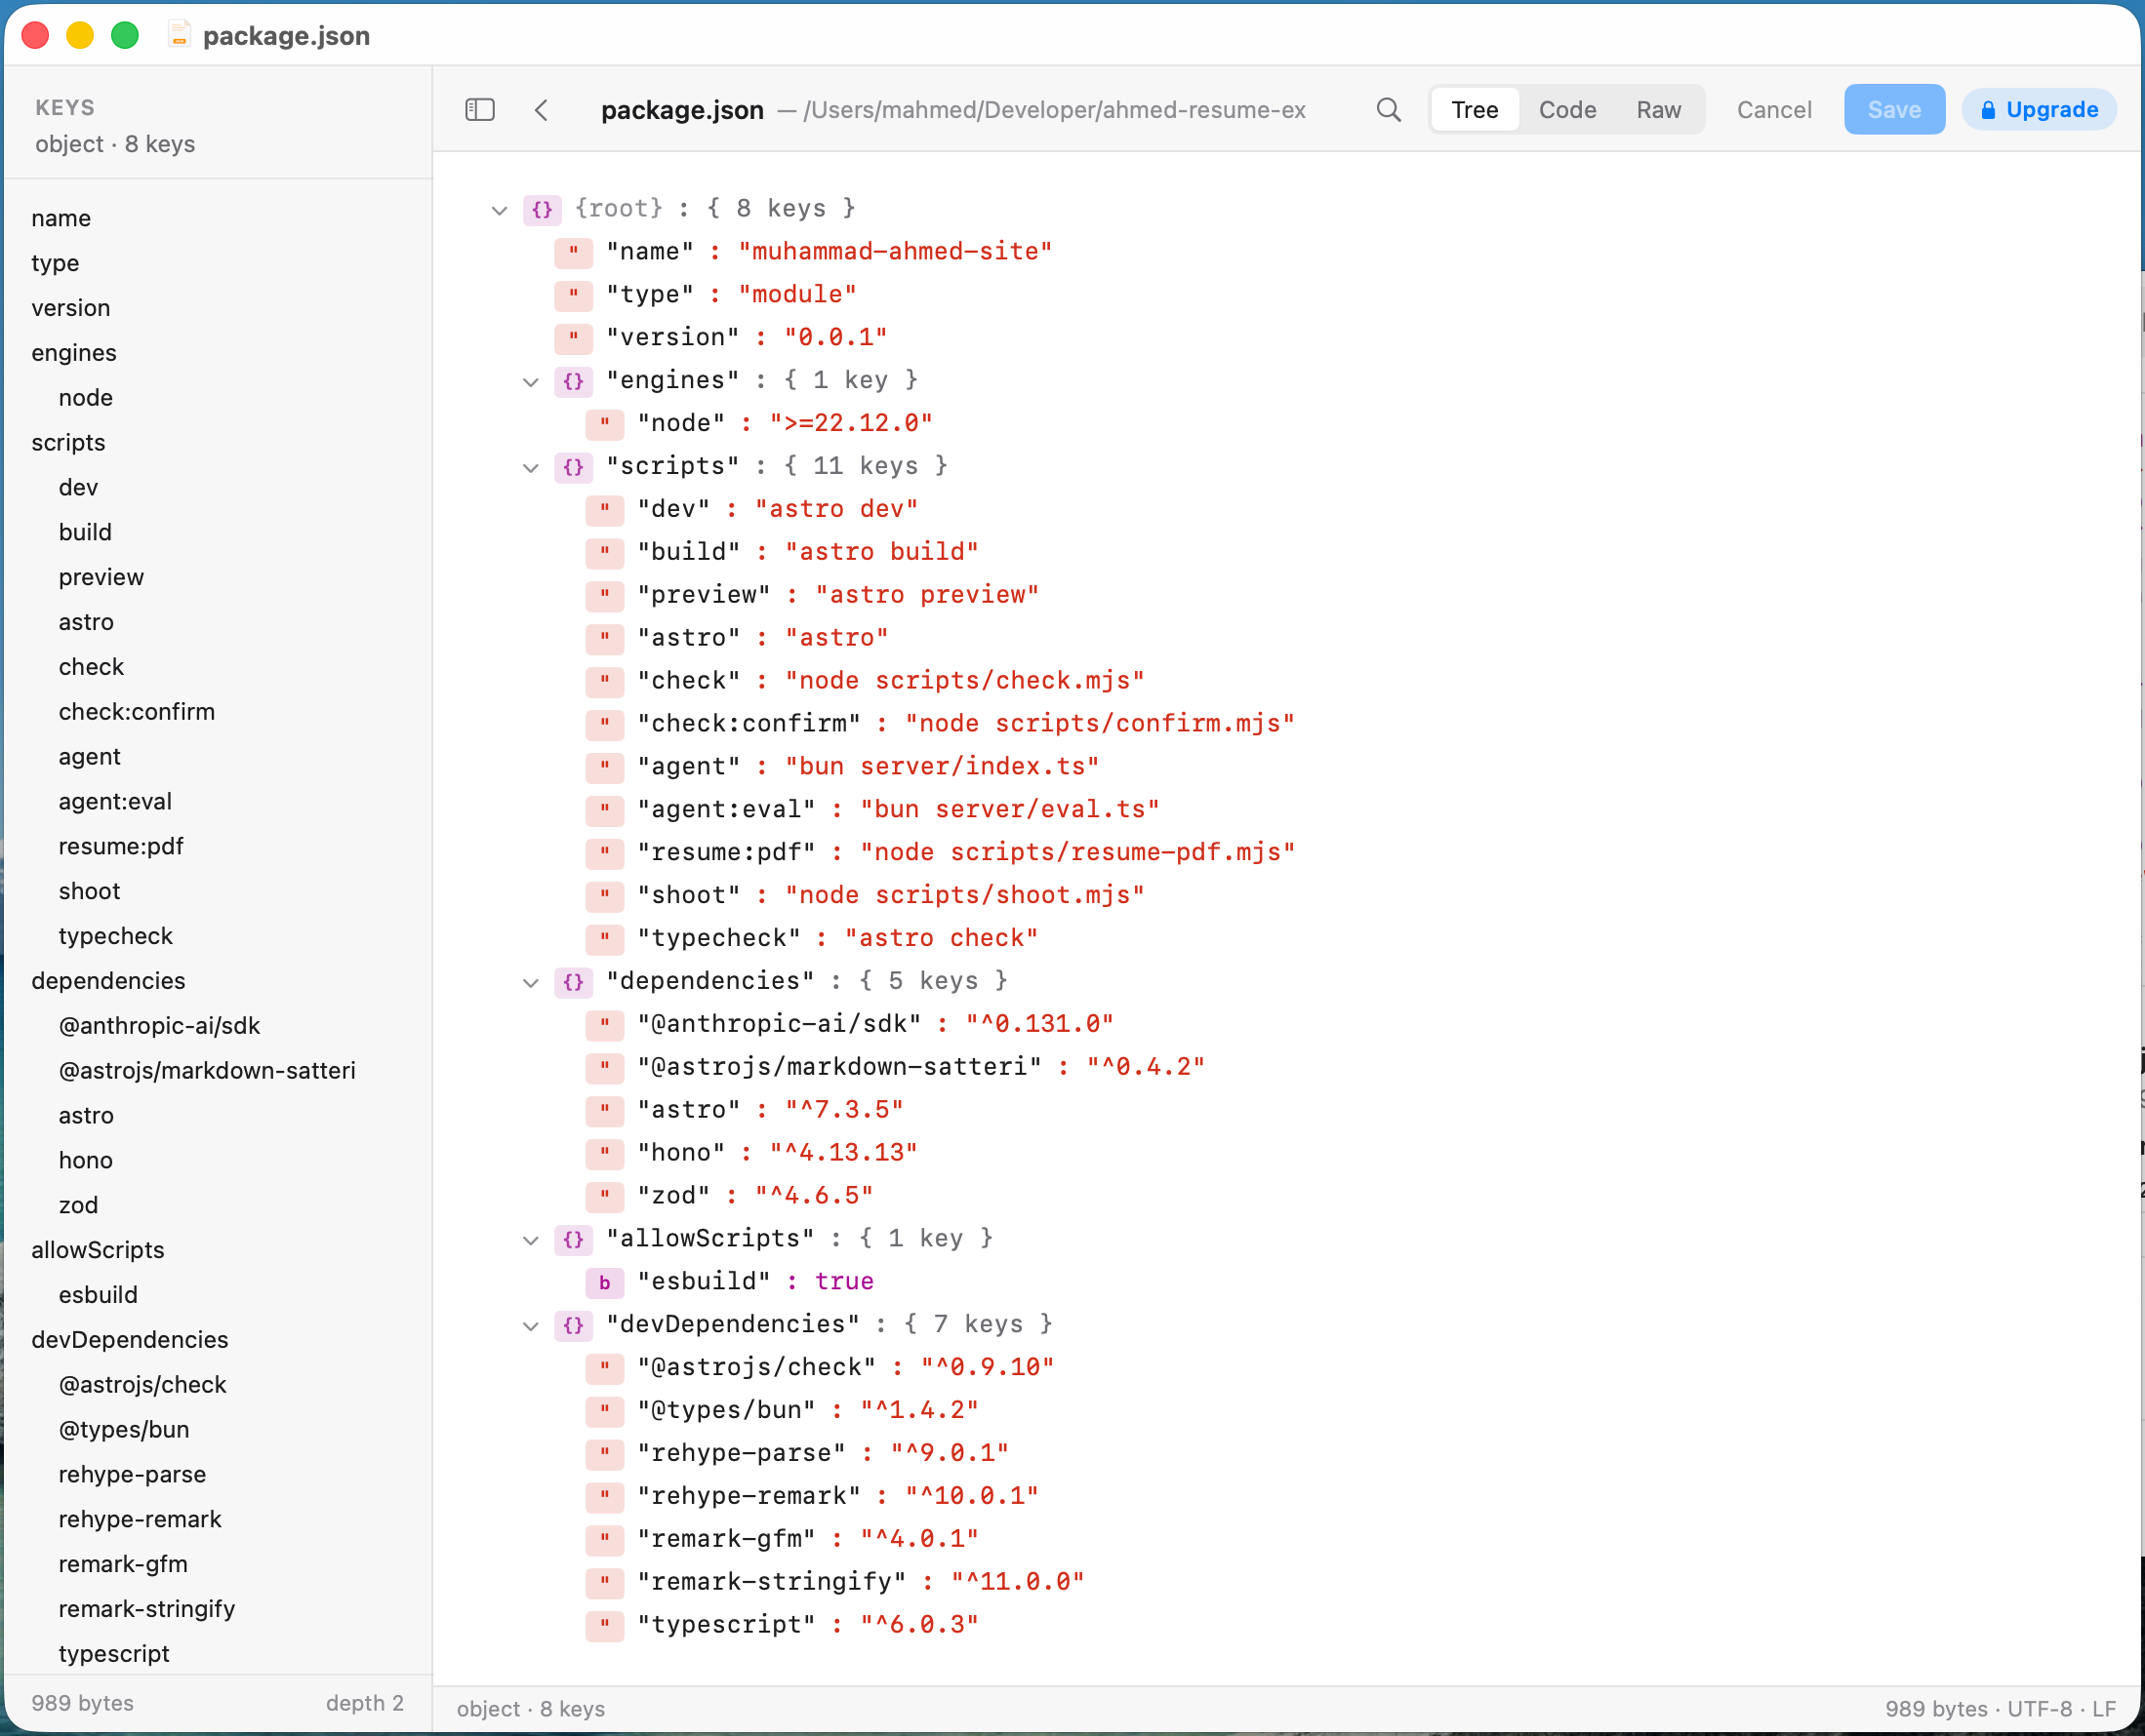Select 'allowScripts' in the keys sidebar
Viewport: 2145px width, 1736px height.
[97, 1250]
